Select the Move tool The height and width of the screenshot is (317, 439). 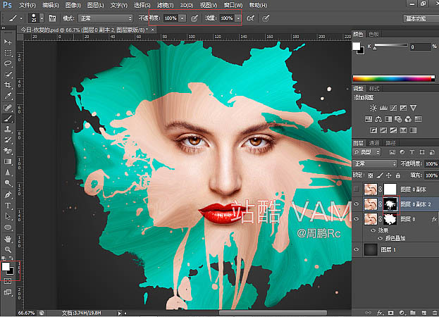point(8,43)
